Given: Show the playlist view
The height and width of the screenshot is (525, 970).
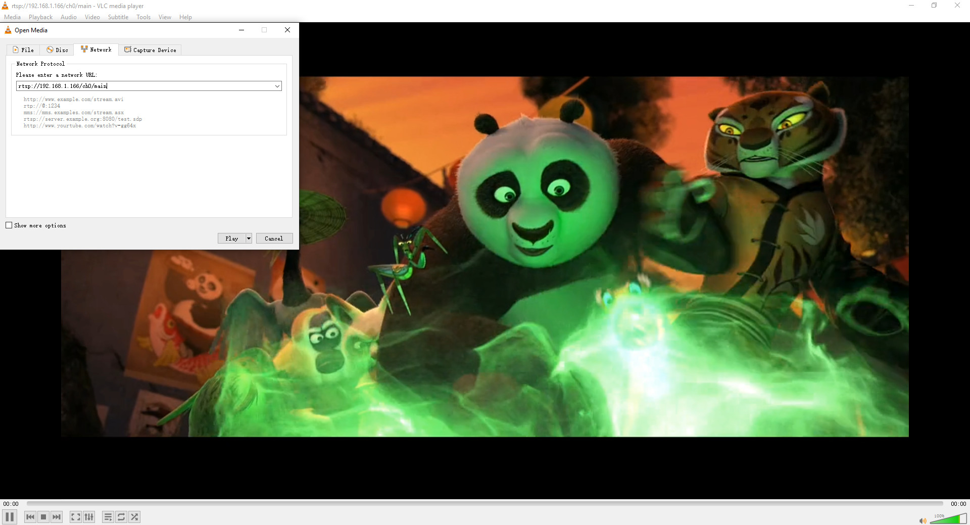Looking at the screenshot, I should (x=108, y=517).
